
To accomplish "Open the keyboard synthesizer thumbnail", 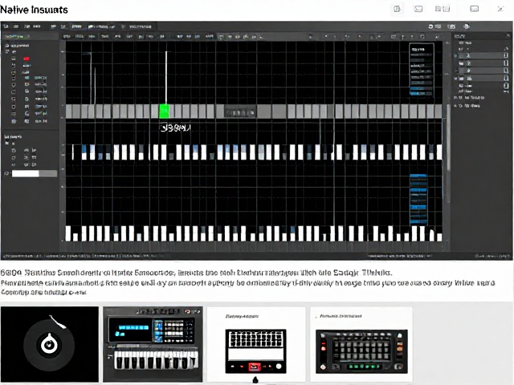I will [153, 344].
